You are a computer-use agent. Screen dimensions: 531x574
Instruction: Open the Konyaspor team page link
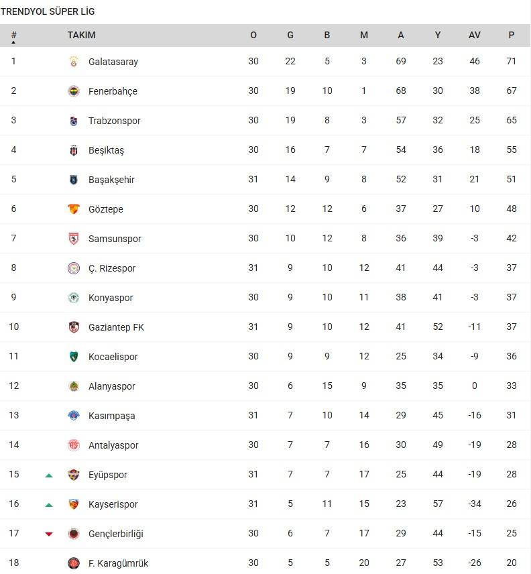pos(111,298)
